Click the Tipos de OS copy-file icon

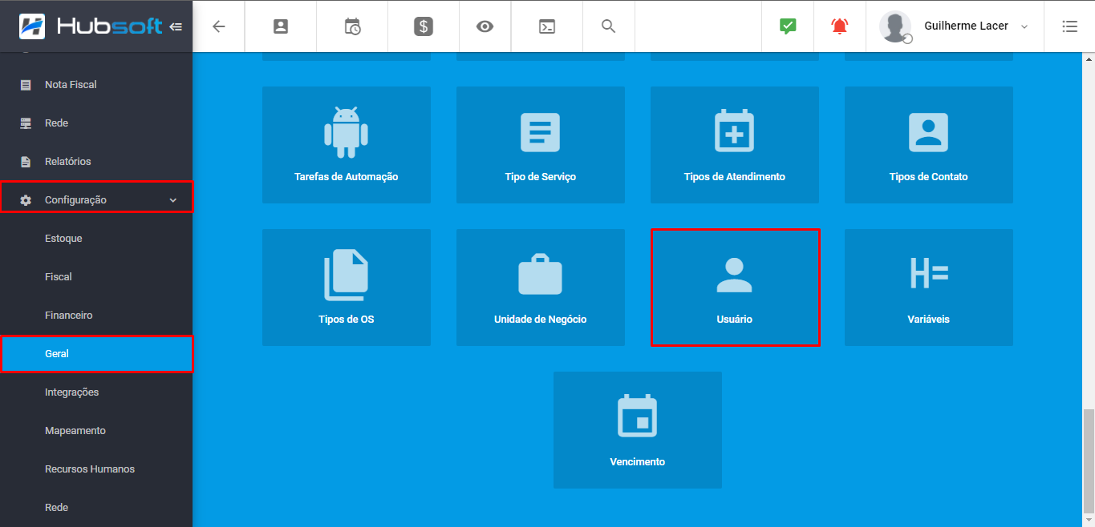coord(347,275)
